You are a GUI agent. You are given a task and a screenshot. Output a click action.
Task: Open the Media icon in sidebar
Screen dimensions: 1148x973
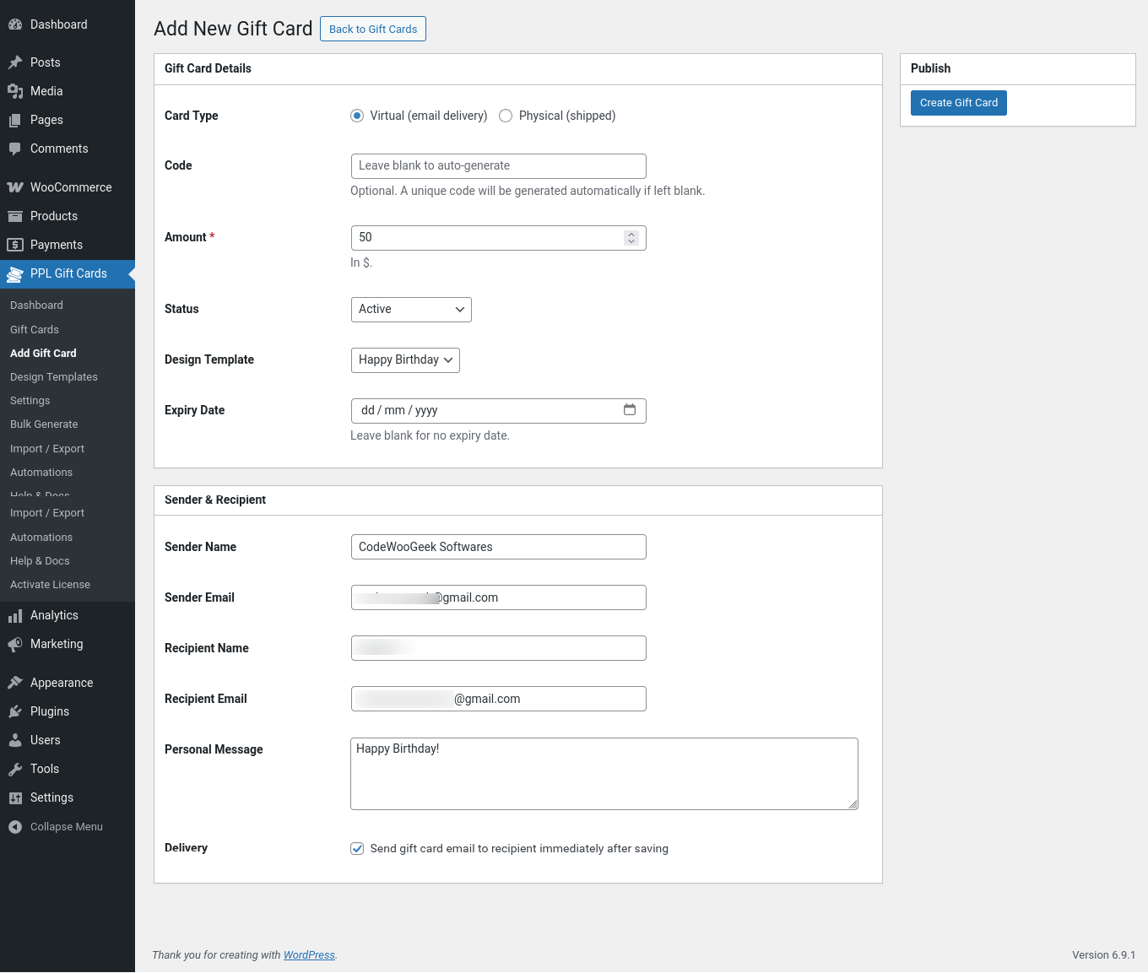point(15,91)
